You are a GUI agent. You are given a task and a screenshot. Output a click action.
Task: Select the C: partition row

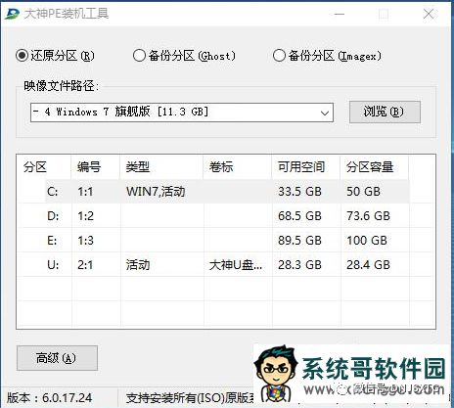click(x=213, y=191)
